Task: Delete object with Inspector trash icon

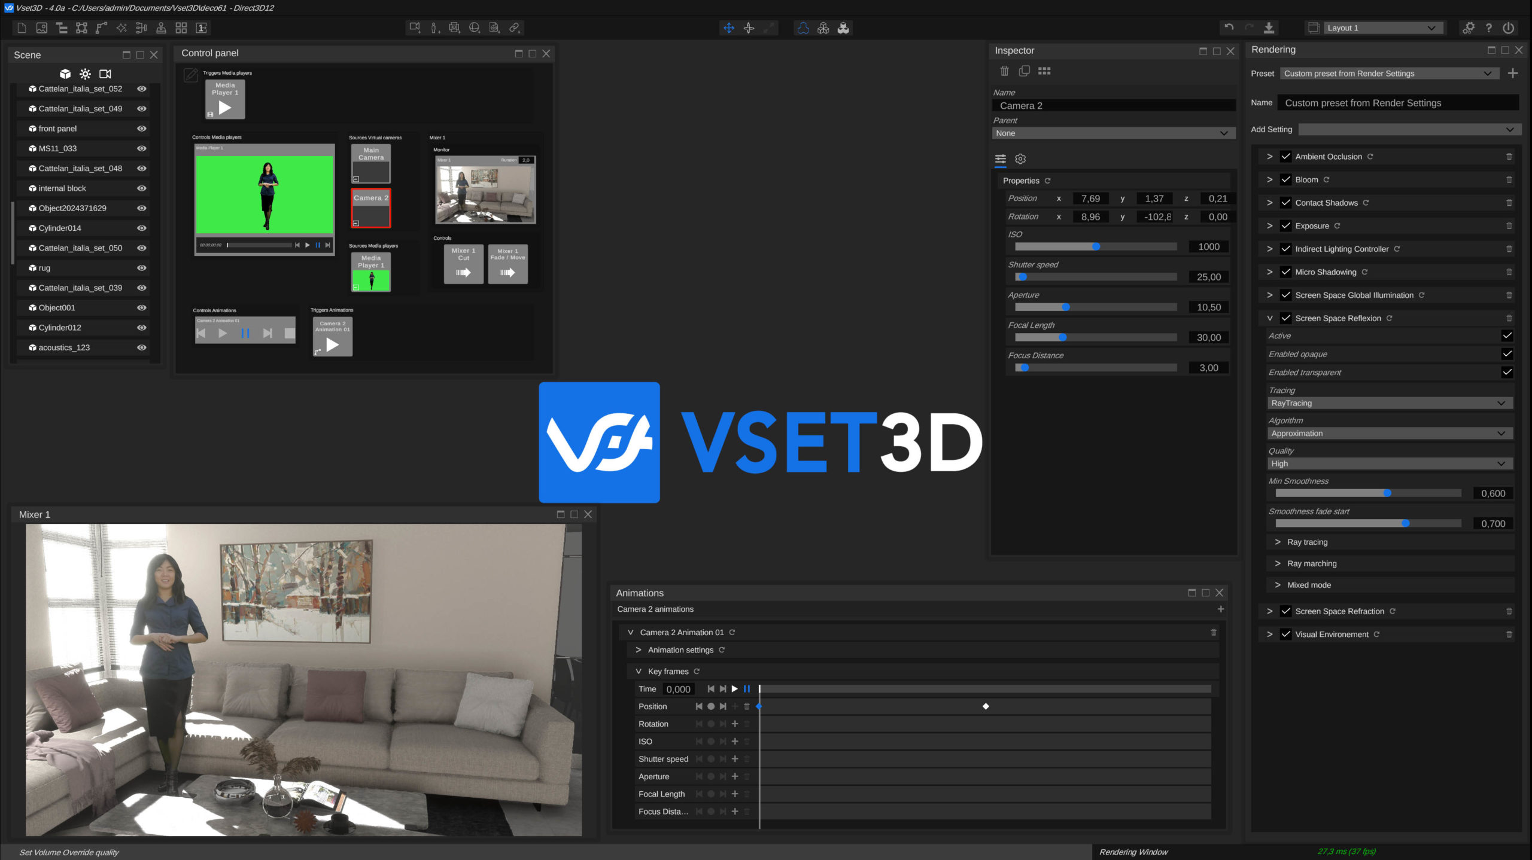Action: (1004, 71)
